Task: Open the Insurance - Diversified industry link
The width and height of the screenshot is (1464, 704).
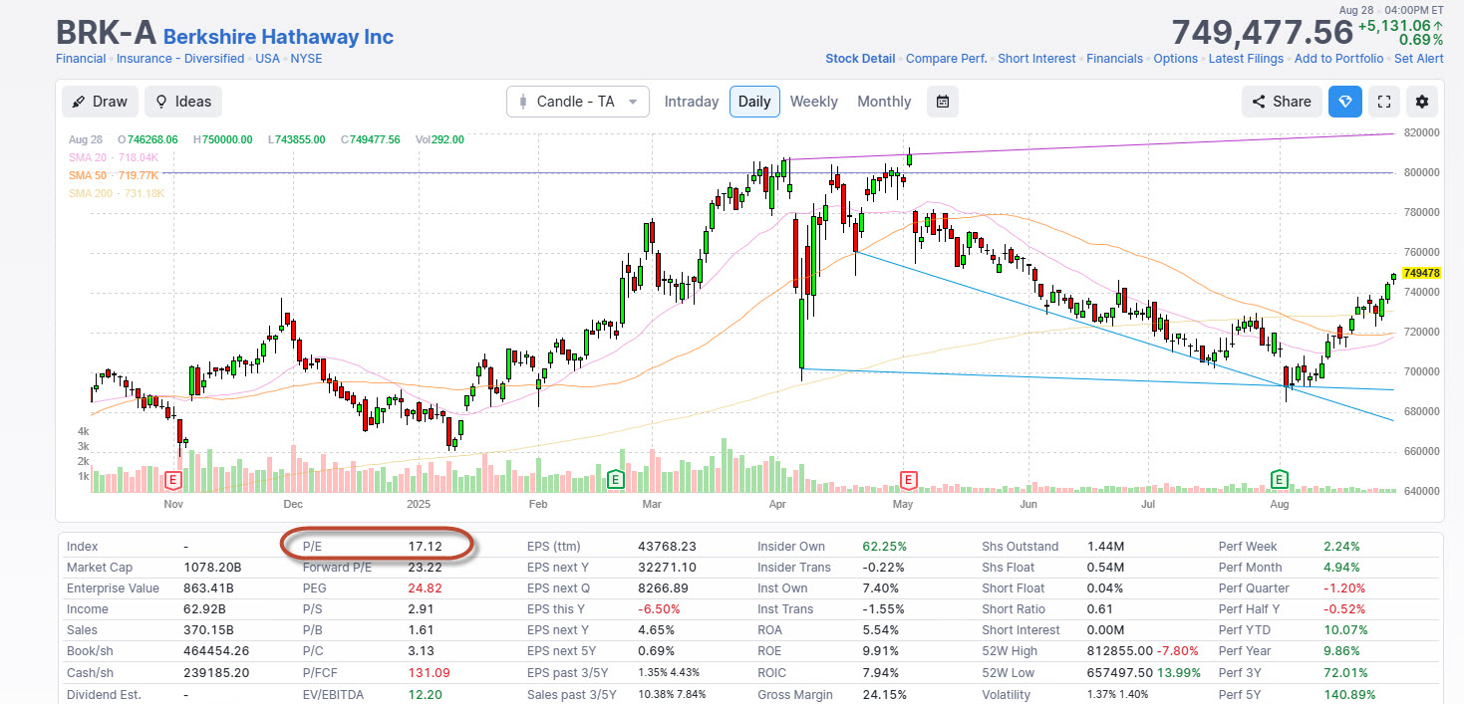Action: (179, 59)
